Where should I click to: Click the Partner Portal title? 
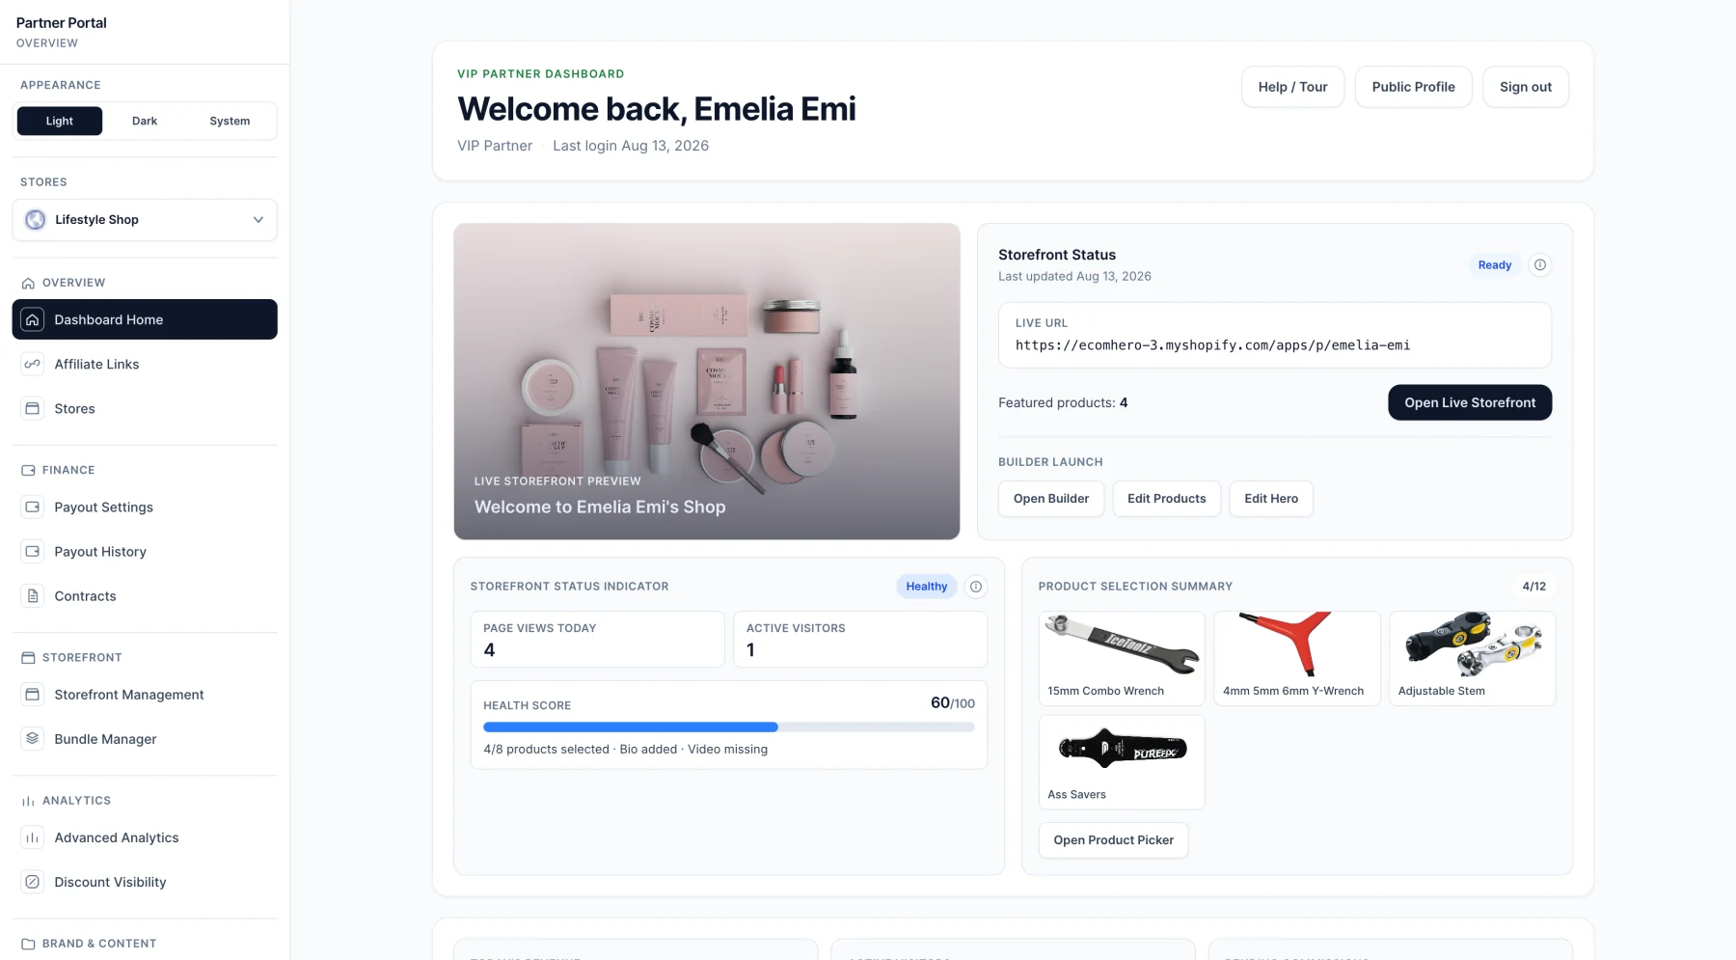tap(62, 23)
